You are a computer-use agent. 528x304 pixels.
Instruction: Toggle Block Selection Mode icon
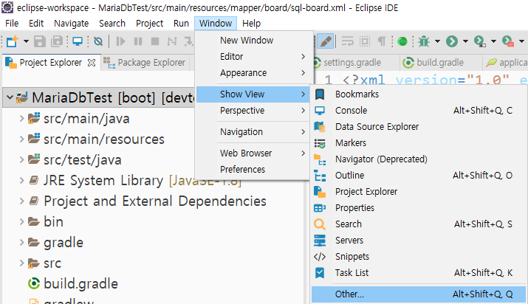(x=365, y=42)
